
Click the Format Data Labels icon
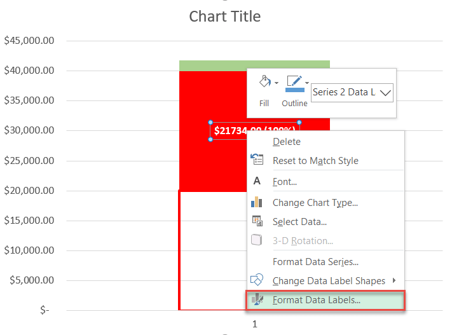coord(257,299)
